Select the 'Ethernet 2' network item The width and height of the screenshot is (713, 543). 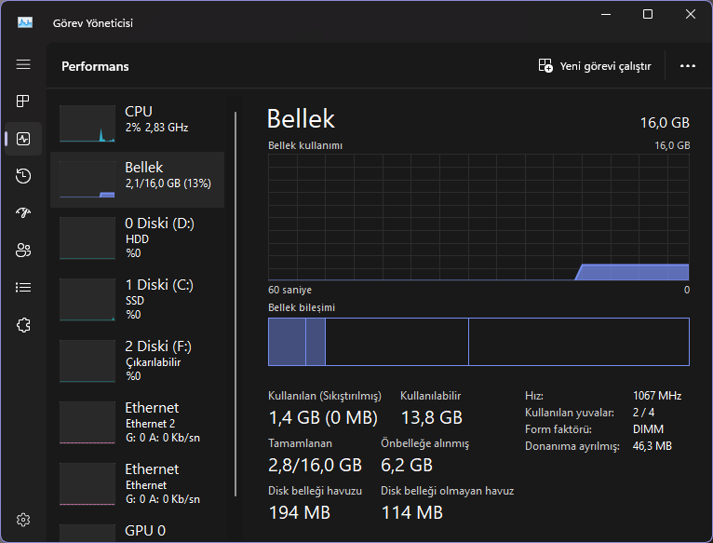coord(137,422)
